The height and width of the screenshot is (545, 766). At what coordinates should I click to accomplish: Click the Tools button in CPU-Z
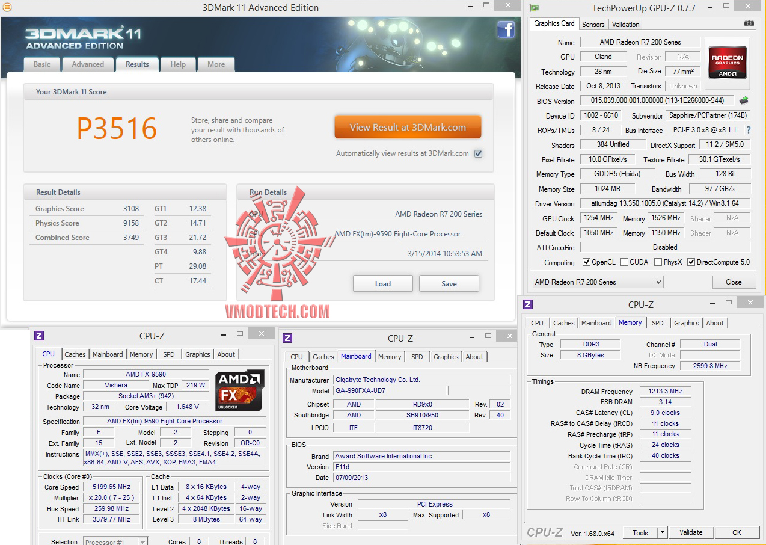(x=640, y=532)
